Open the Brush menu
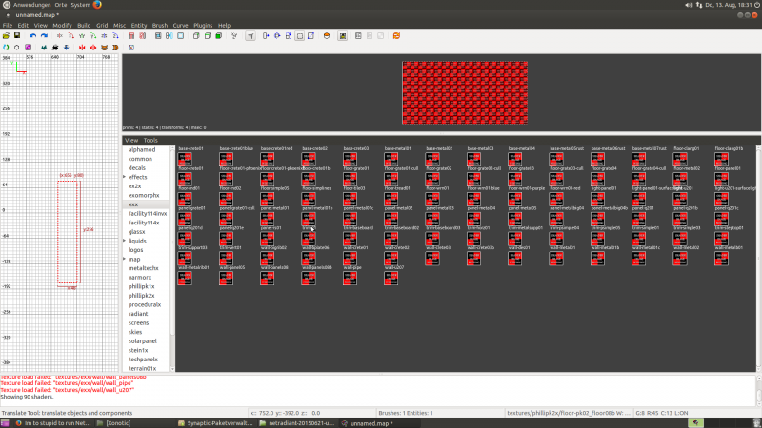Image resolution: width=762 pixels, height=428 pixels. point(160,25)
